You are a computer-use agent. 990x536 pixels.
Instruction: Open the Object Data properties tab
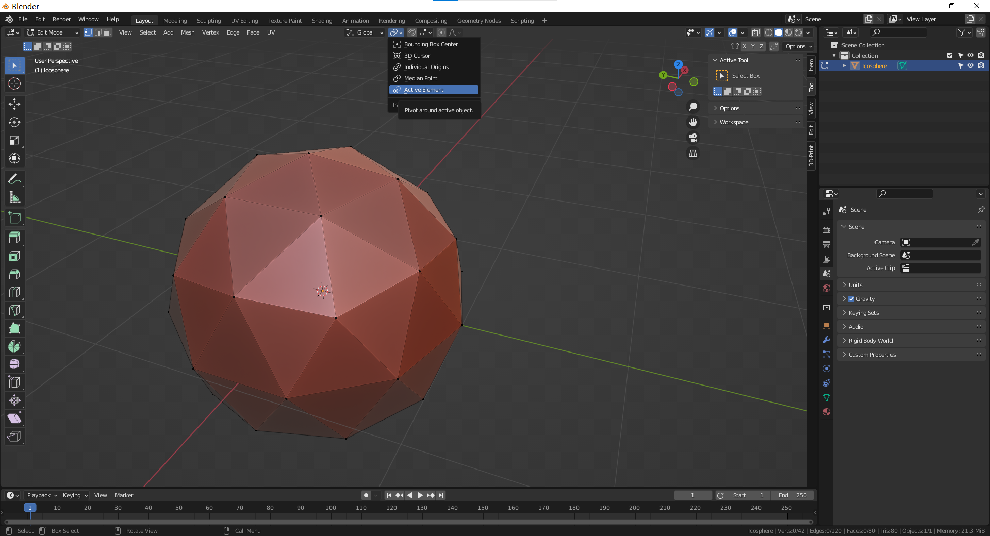tap(827, 397)
